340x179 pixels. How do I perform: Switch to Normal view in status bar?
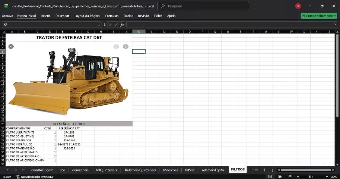coord(270,176)
